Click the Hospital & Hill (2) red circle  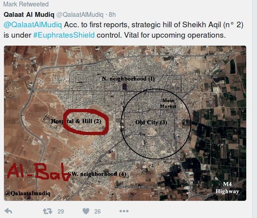[x=86, y=122]
